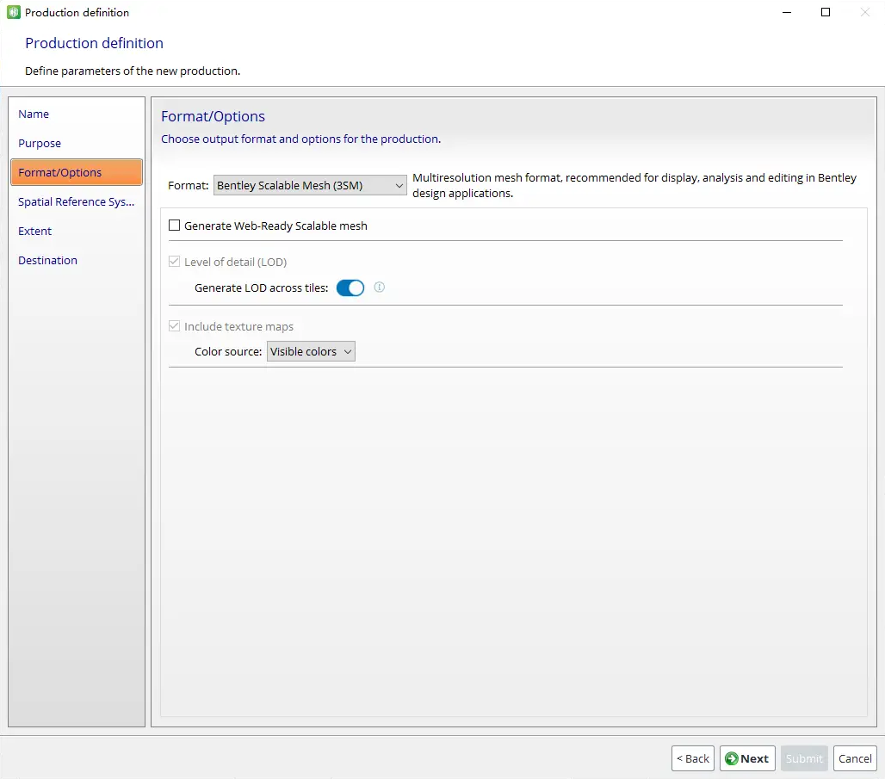Click the Next button
The width and height of the screenshot is (885, 779).
click(747, 758)
